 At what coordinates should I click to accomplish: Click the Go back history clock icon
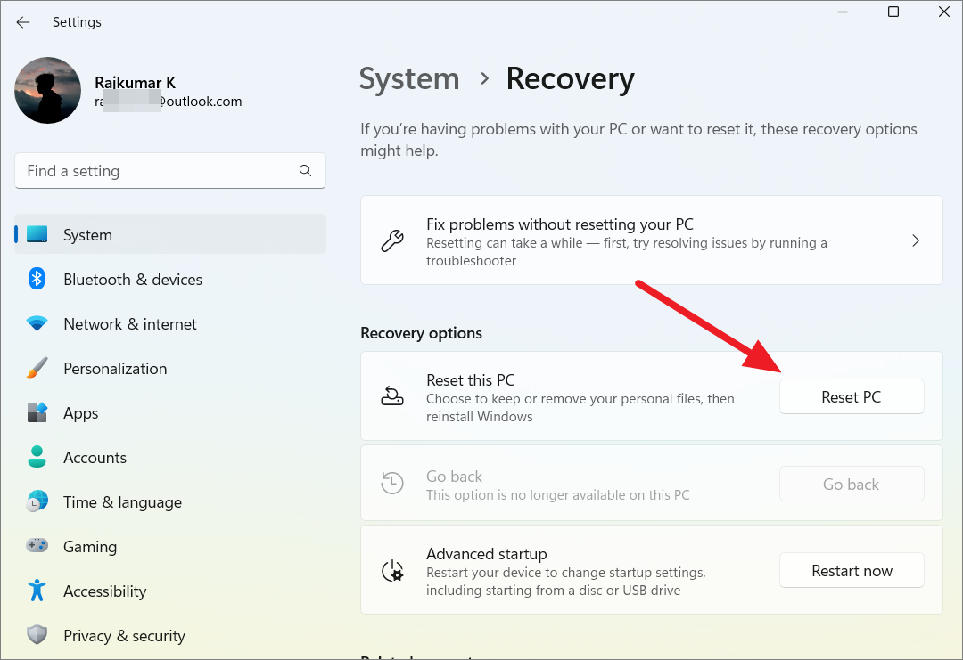coord(392,483)
